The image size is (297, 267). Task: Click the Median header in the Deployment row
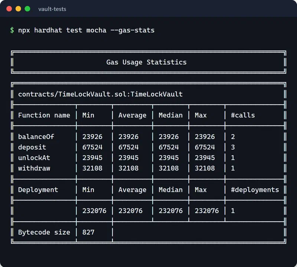click(x=171, y=190)
